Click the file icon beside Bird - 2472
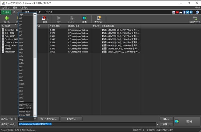This screenshot has height=132, width=201. point(3,33)
